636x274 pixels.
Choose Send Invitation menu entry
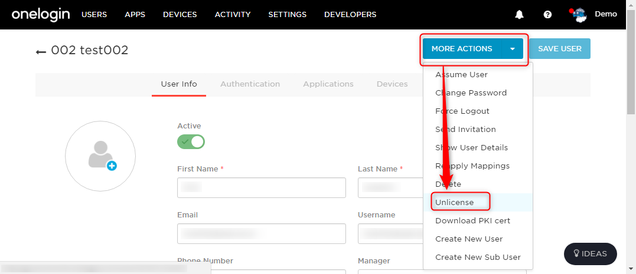(478, 129)
